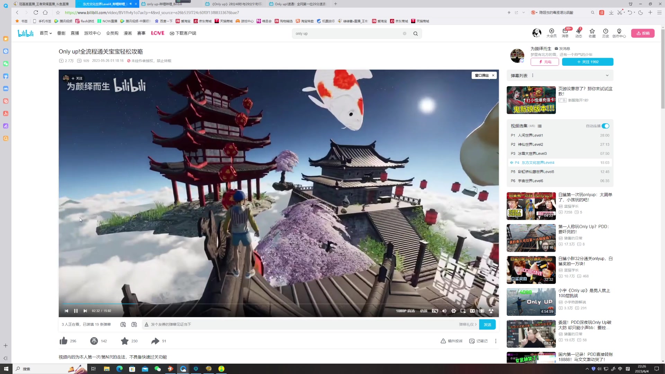The width and height of the screenshot is (665, 374).
Task: Select P1 人间世界Level1 in the playlist
Action: click(x=560, y=135)
